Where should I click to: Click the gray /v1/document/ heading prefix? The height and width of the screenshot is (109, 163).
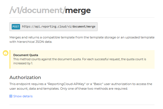[x=37, y=10]
